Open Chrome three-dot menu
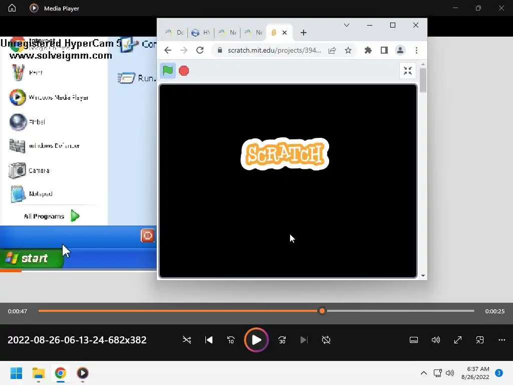Image resolution: width=513 pixels, height=385 pixels. 416,50
